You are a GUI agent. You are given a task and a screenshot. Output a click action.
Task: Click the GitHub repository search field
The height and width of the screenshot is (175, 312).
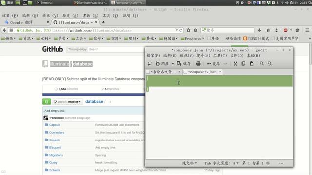click(117, 49)
